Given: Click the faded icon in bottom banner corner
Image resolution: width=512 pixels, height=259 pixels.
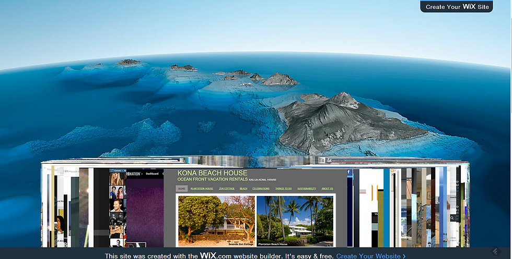Looking at the screenshot, I should pos(495,251).
